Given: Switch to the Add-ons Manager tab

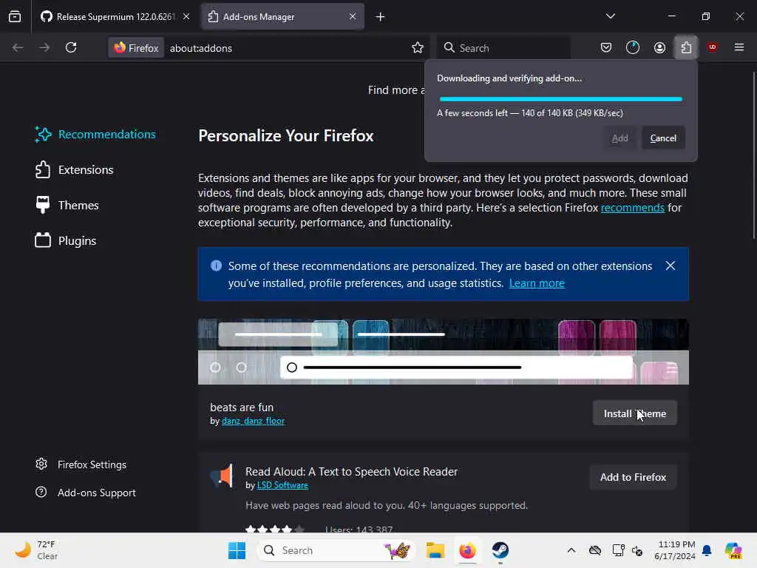Looking at the screenshot, I should (282, 17).
